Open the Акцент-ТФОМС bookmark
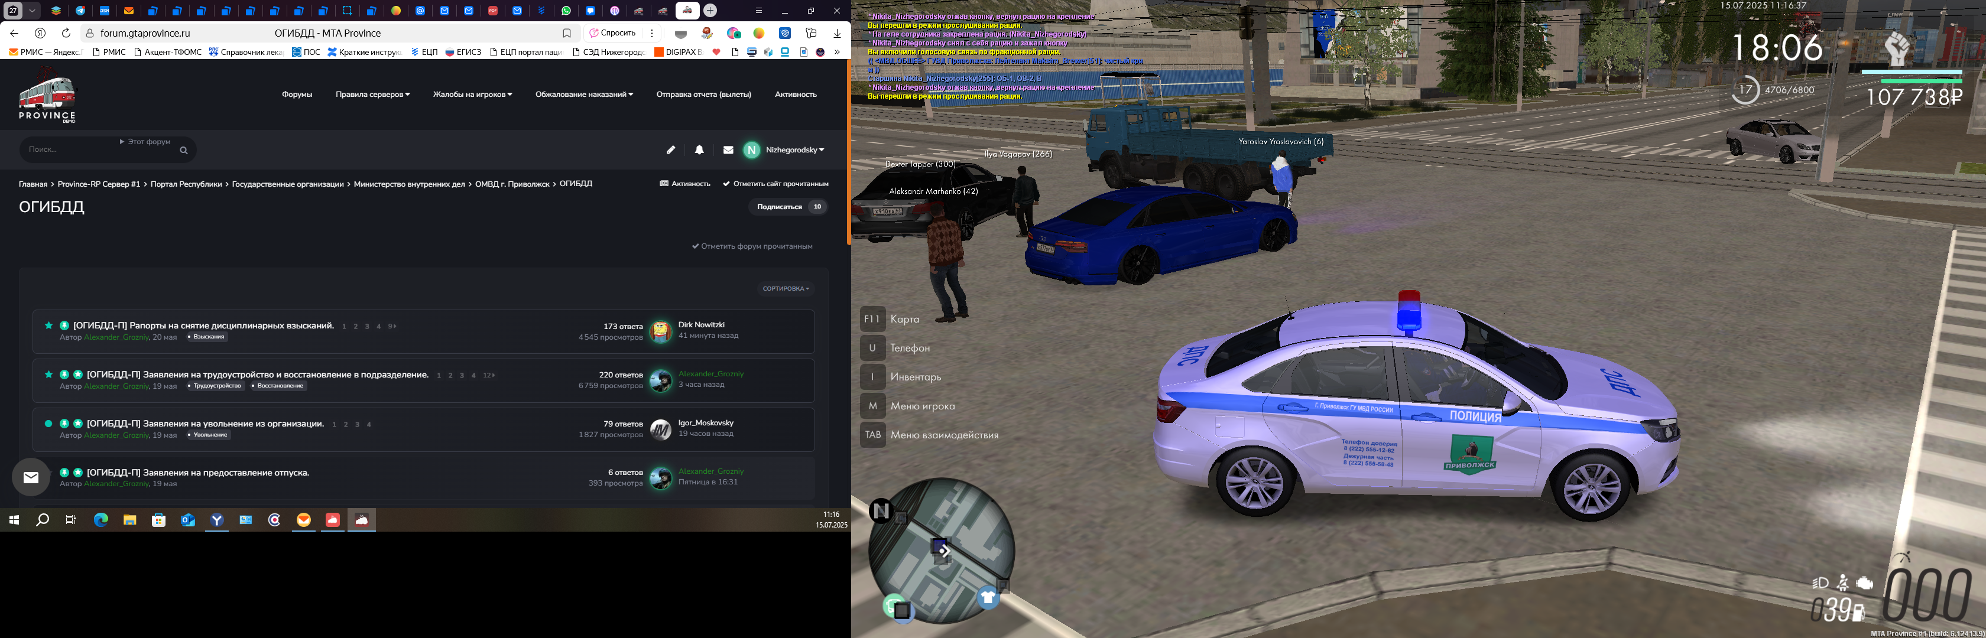Image resolution: width=1986 pixels, height=638 pixels. coord(167,53)
